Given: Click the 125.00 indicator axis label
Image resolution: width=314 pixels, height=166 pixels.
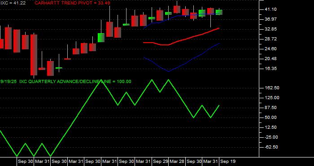Looking at the screenshot, I should tap(266, 98).
